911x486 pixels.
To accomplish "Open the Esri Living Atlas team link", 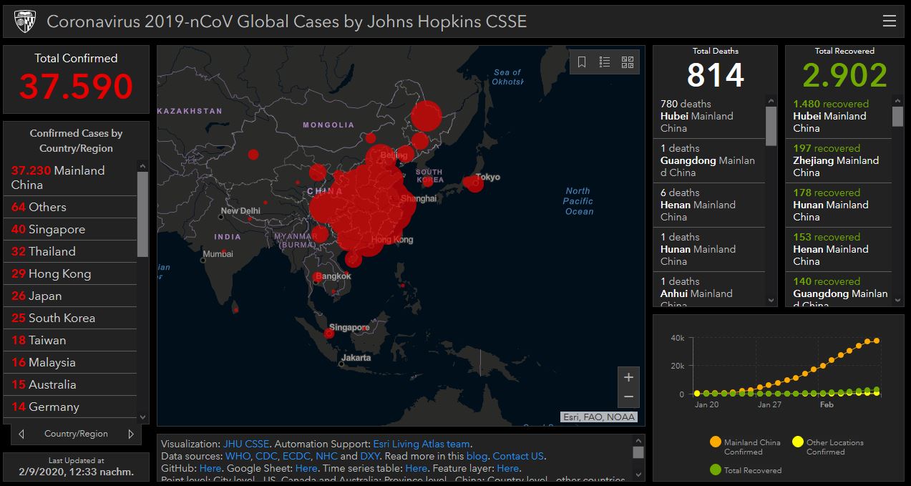I will pyautogui.click(x=421, y=444).
